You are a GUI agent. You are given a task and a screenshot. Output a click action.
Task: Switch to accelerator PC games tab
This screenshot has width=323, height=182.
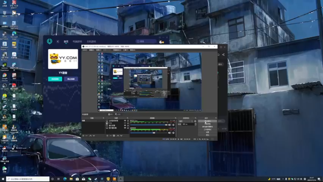(77, 42)
